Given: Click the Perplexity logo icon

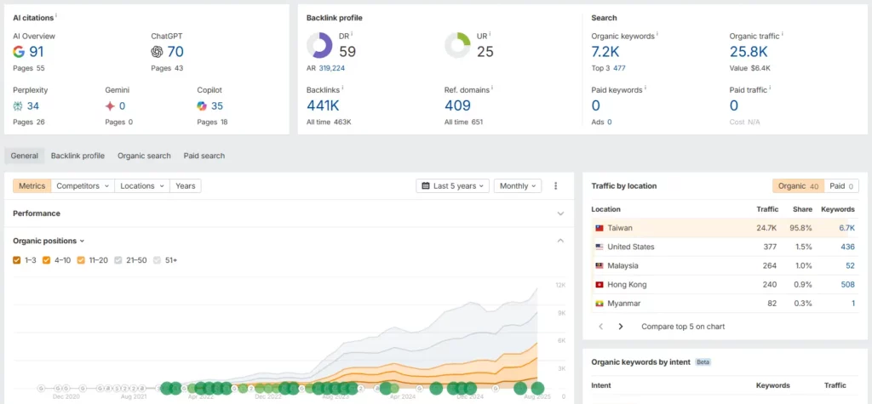Looking at the screenshot, I should pos(18,105).
